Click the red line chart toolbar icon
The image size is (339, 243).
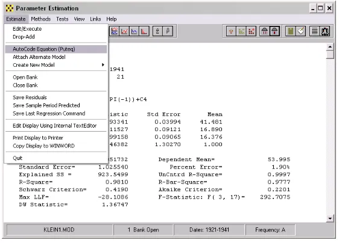124,31
